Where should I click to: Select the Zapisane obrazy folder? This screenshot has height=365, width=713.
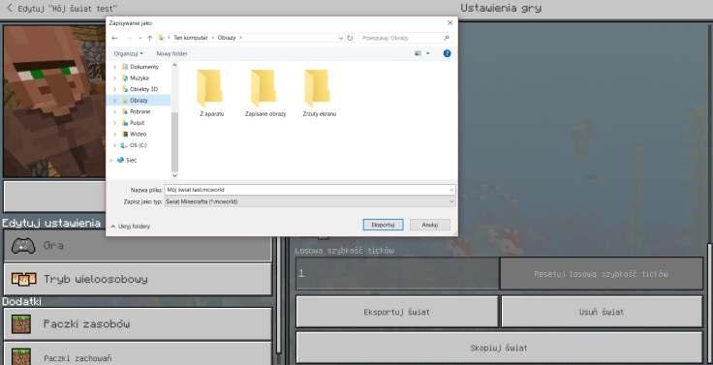pos(265,93)
